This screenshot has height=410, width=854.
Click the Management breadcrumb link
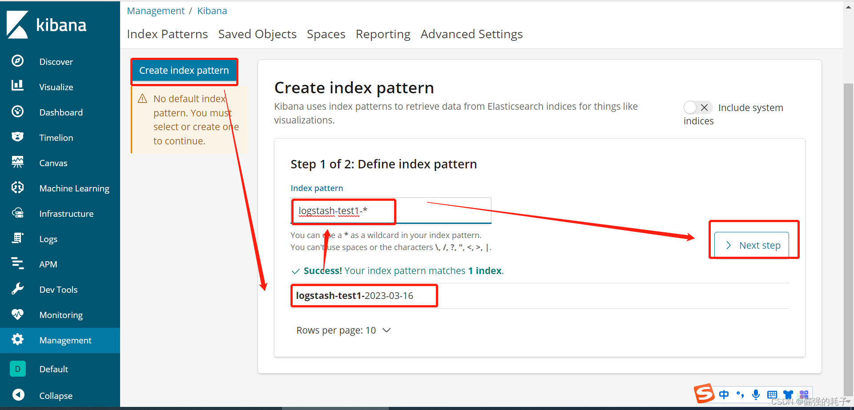click(156, 11)
